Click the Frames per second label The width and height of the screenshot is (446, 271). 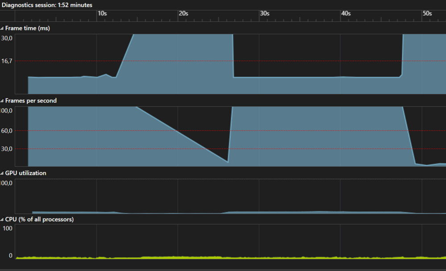[x=31, y=101]
